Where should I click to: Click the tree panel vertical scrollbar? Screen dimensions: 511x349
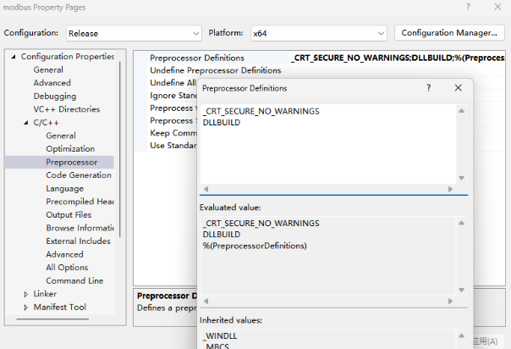click(x=120, y=149)
